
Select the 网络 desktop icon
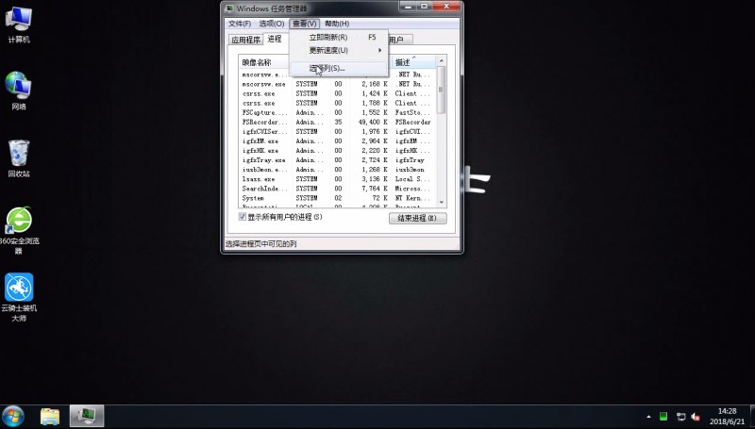(x=19, y=91)
